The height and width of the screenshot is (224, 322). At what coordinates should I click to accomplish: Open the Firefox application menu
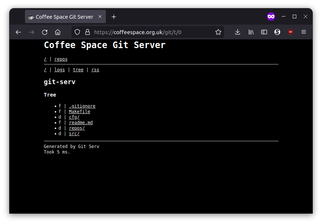pos(304,32)
